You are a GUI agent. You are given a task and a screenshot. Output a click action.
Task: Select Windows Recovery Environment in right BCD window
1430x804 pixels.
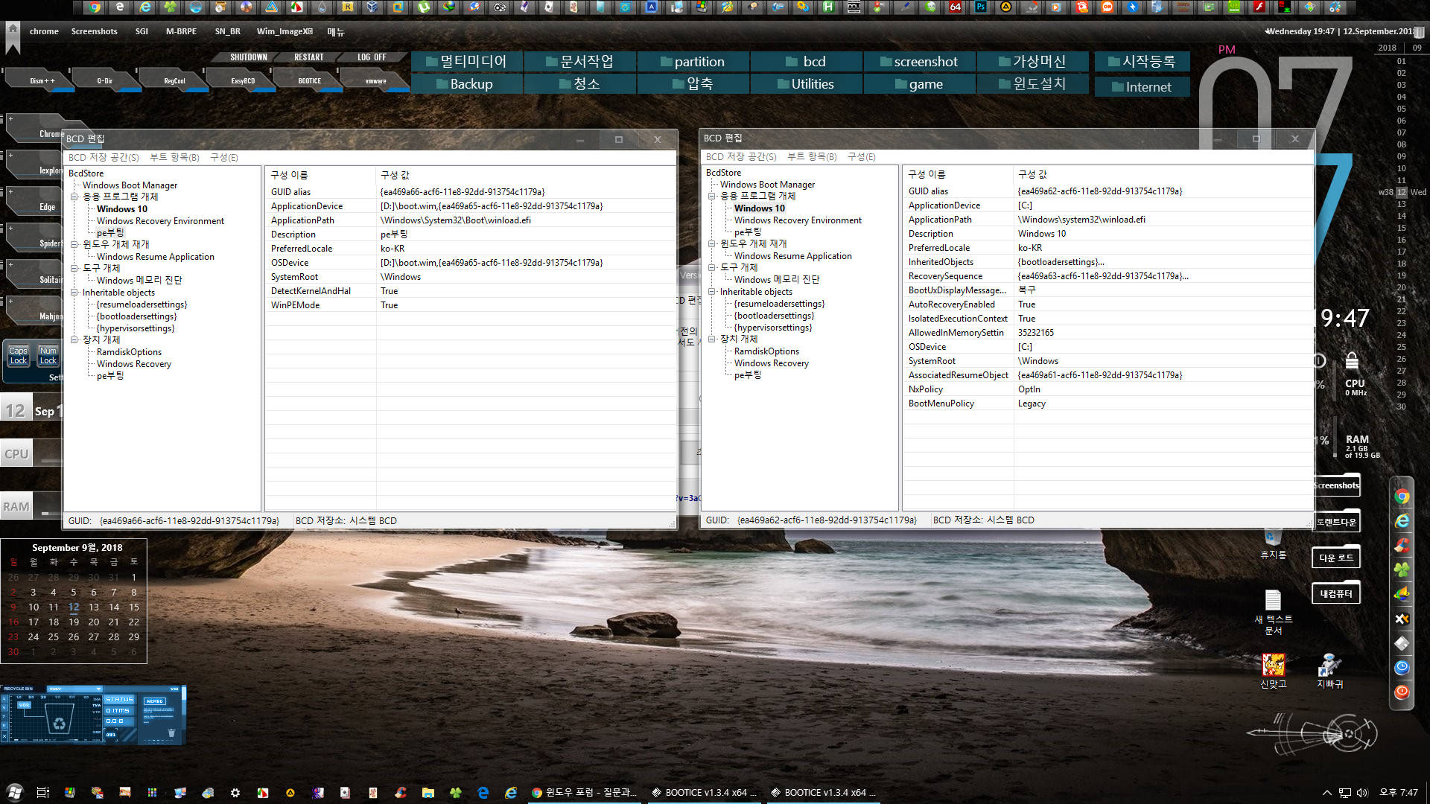click(798, 220)
